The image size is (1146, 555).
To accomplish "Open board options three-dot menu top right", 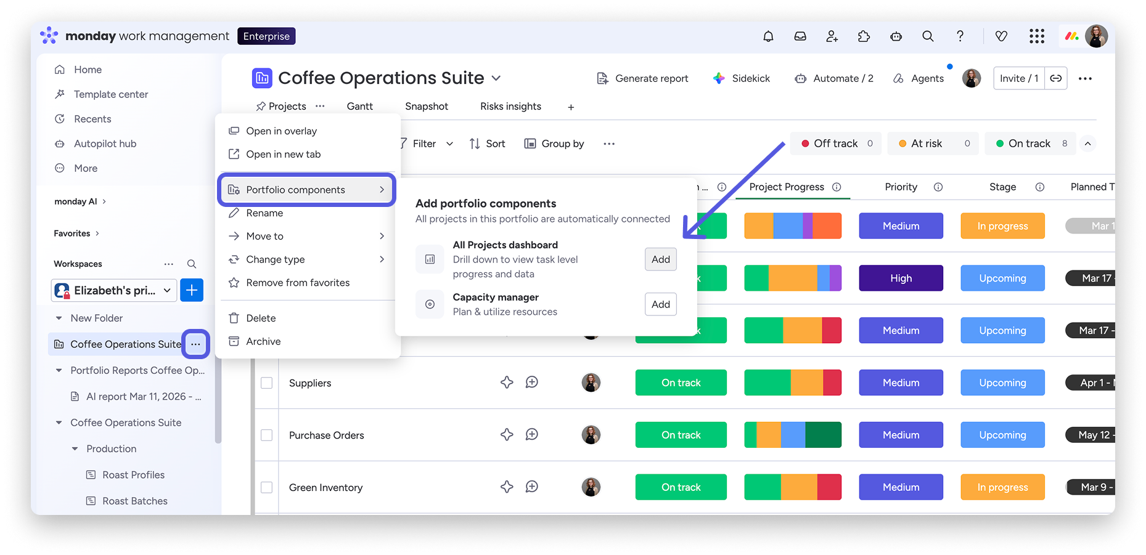I will pos(1086,78).
